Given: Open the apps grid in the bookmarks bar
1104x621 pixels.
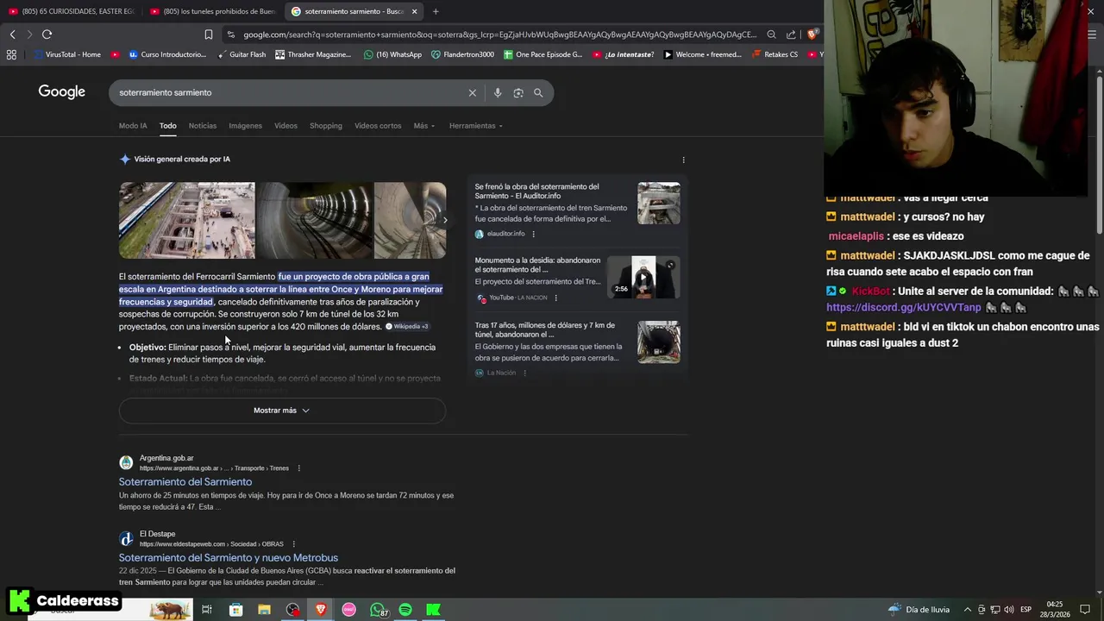Looking at the screenshot, I should coord(11,54).
